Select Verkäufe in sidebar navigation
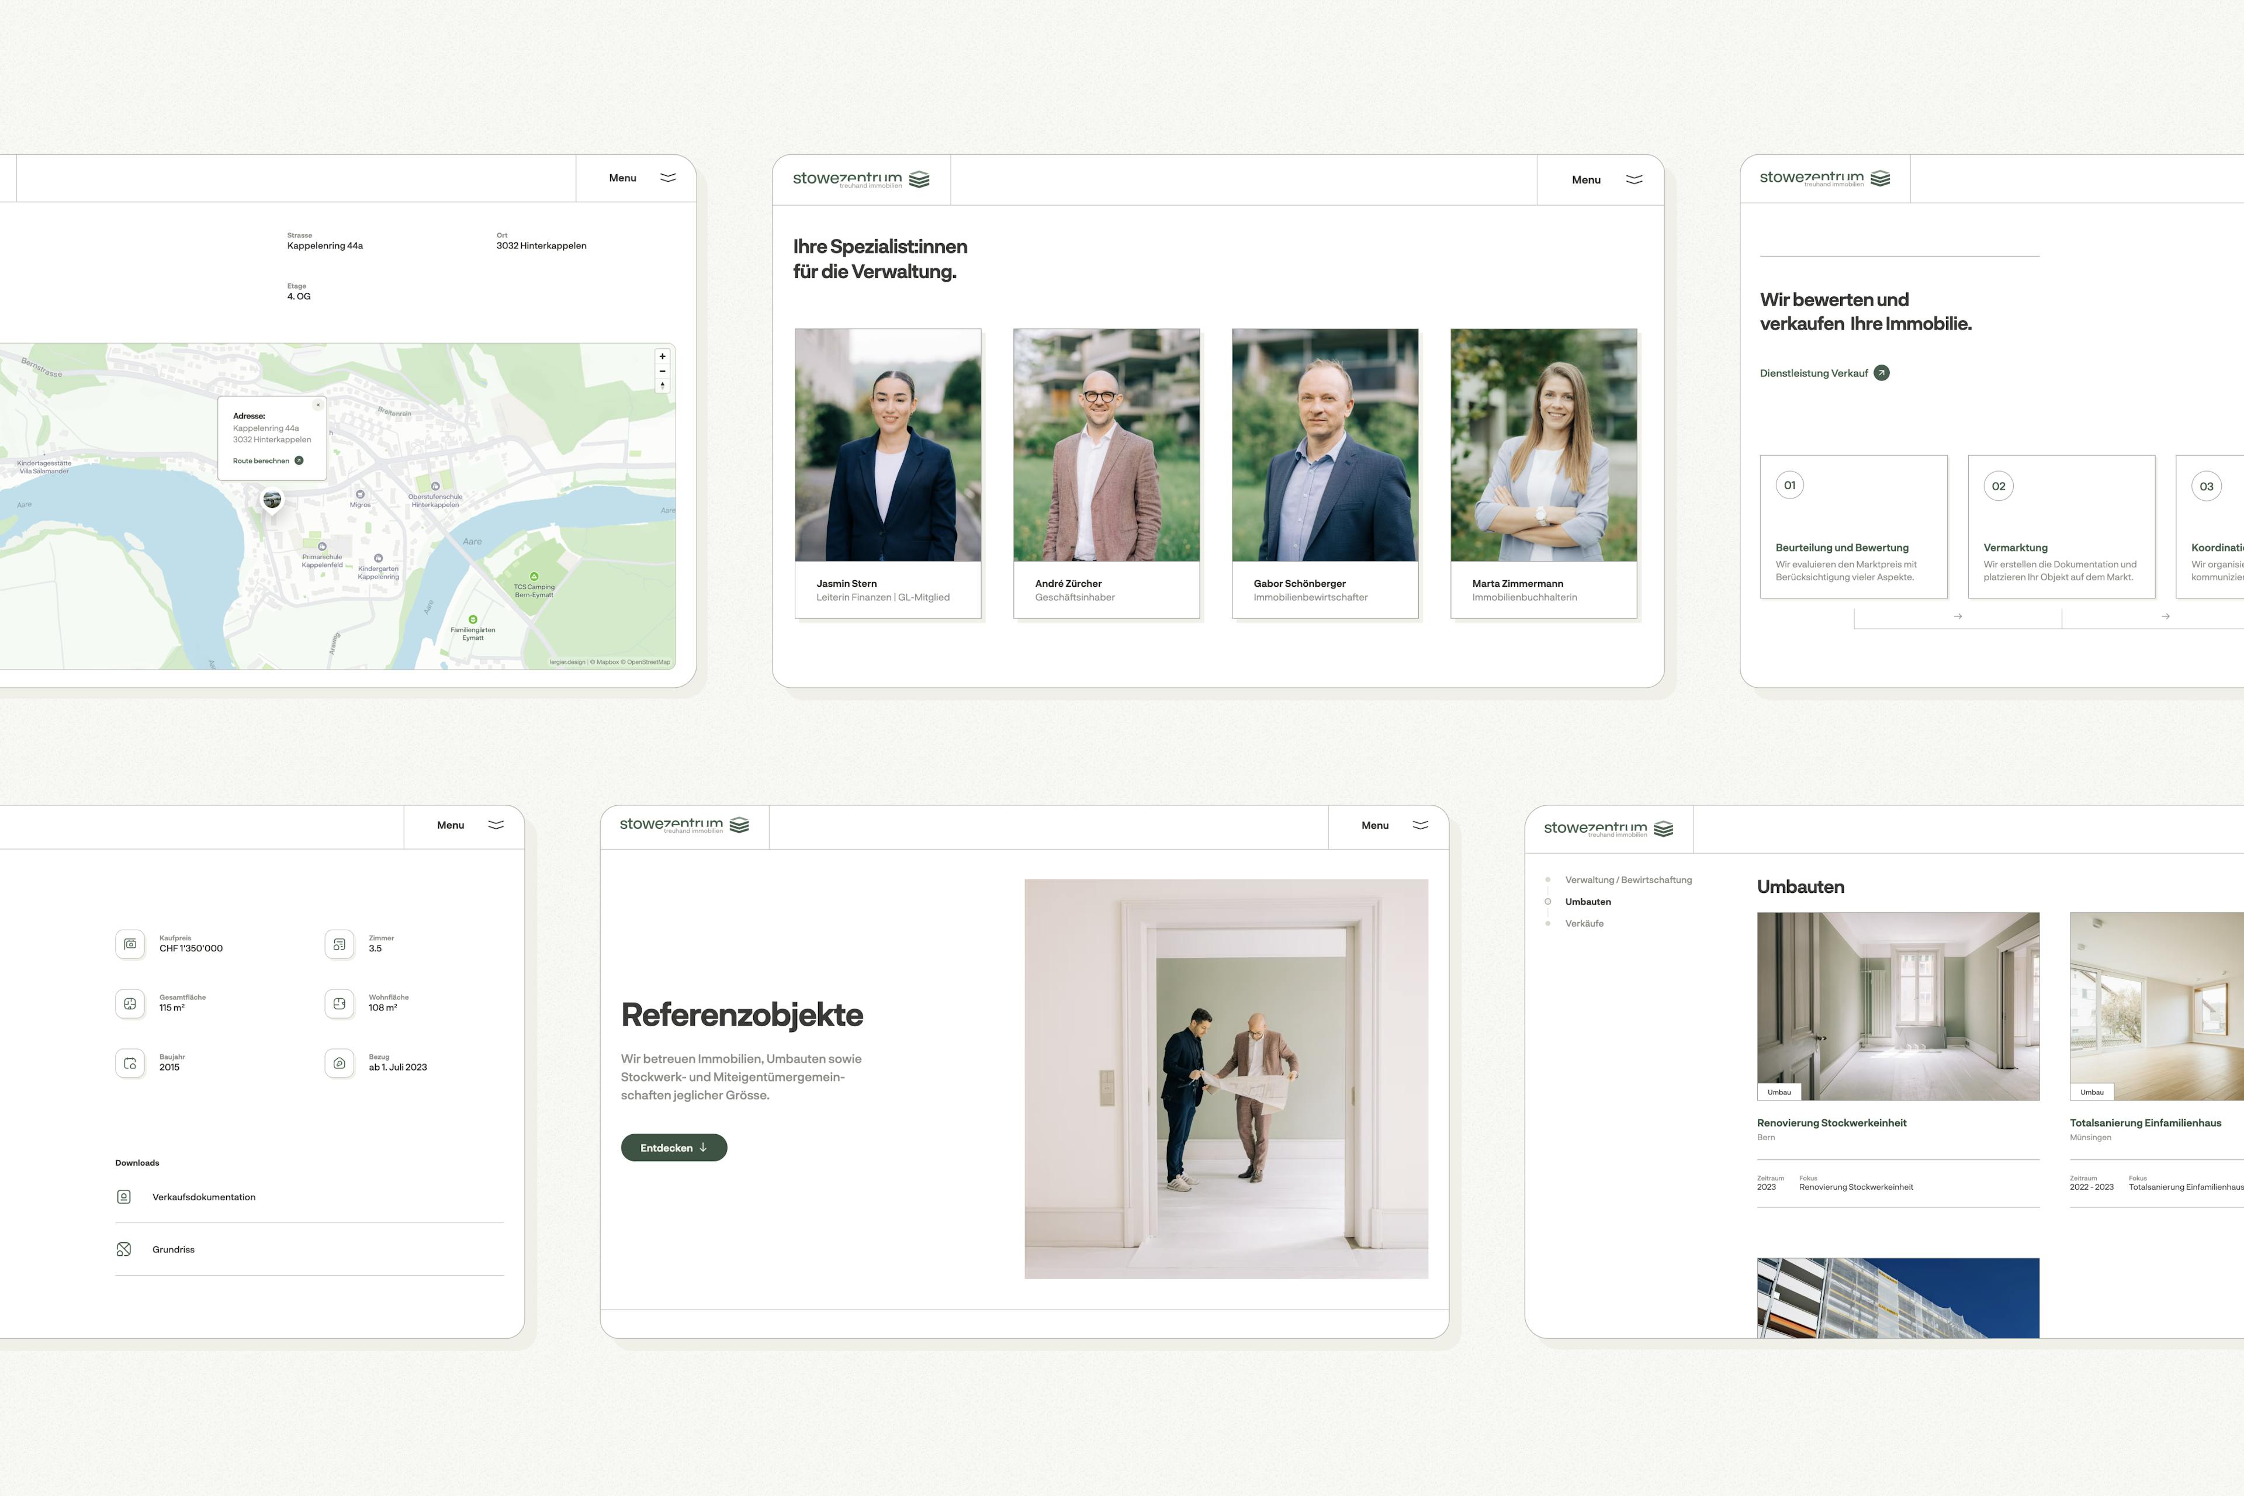The width and height of the screenshot is (2244, 1496). tap(1584, 923)
